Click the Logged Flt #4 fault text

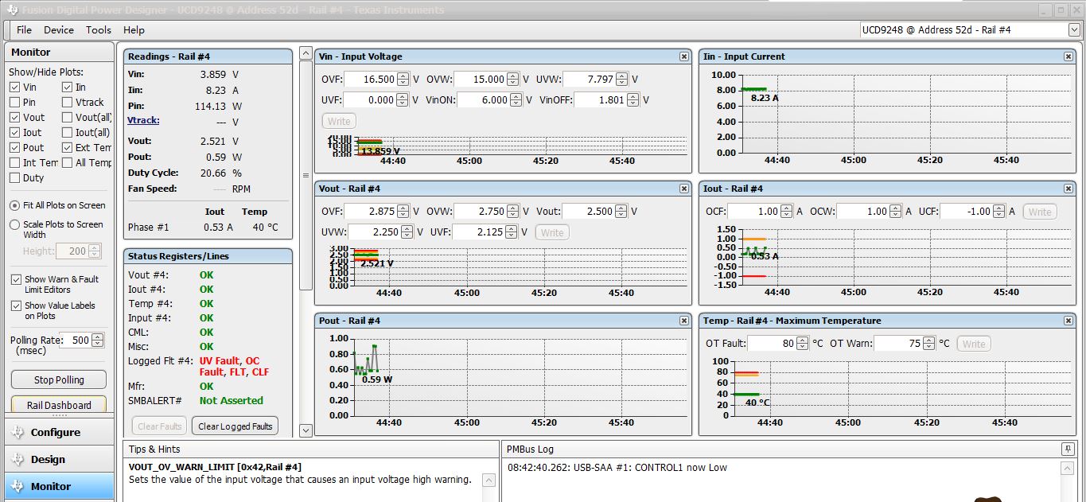point(234,367)
